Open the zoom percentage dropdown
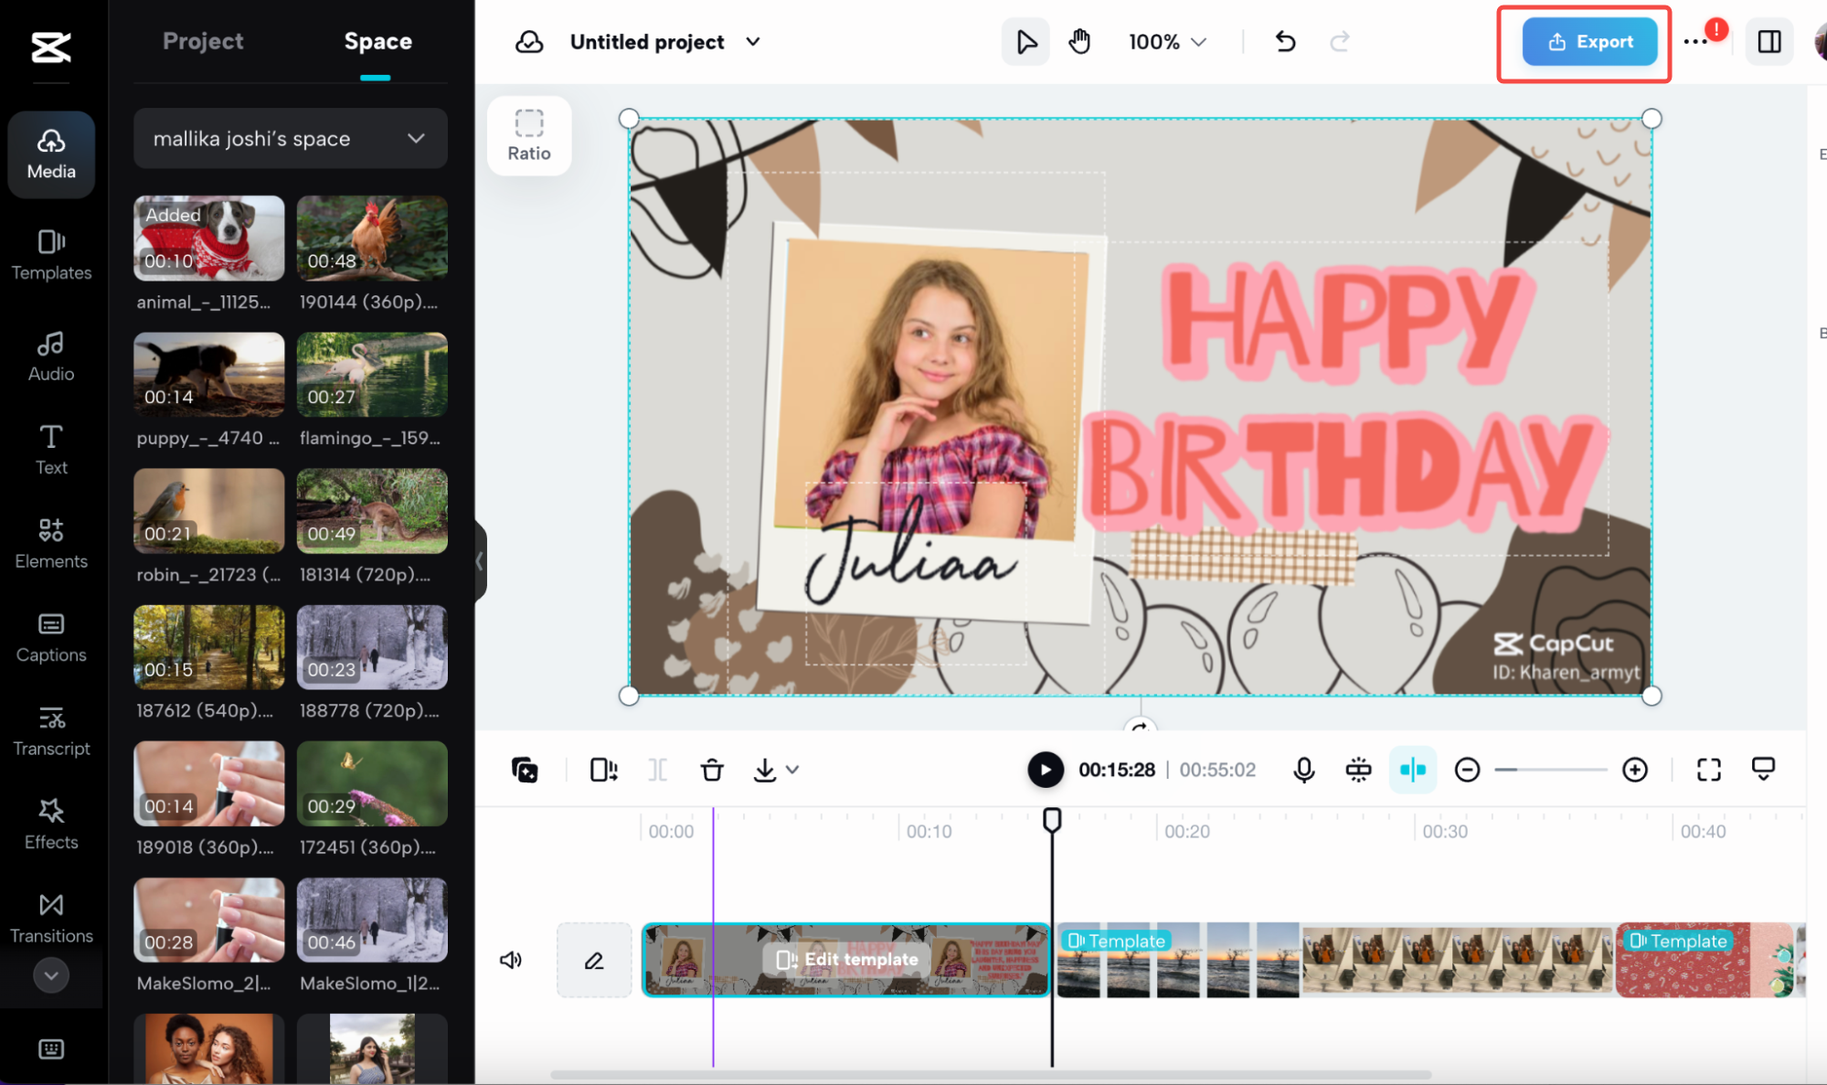 (x=1167, y=41)
